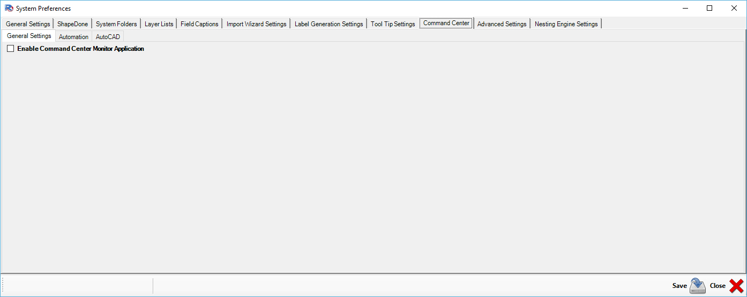Click the System Preferences app icon

coord(9,8)
